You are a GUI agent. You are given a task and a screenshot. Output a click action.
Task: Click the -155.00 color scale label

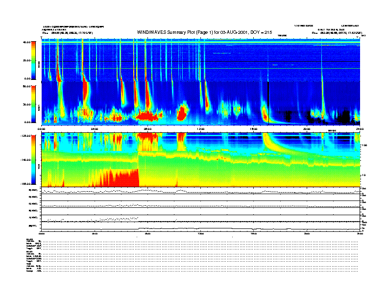pyautogui.click(x=25, y=184)
